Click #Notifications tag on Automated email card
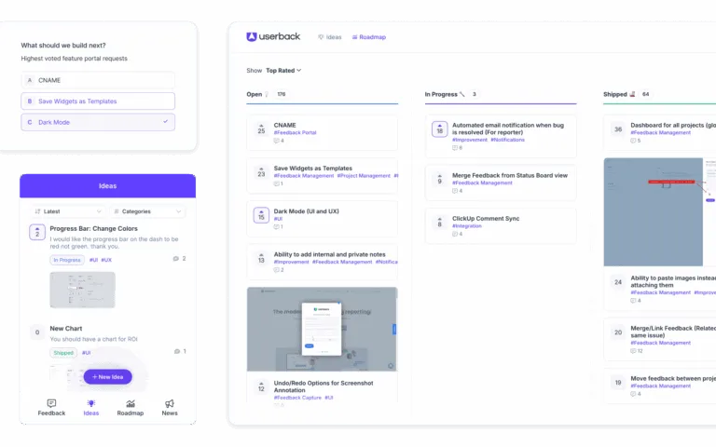Image resolution: width=716 pixels, height=447 pixels. click(508, 140)
